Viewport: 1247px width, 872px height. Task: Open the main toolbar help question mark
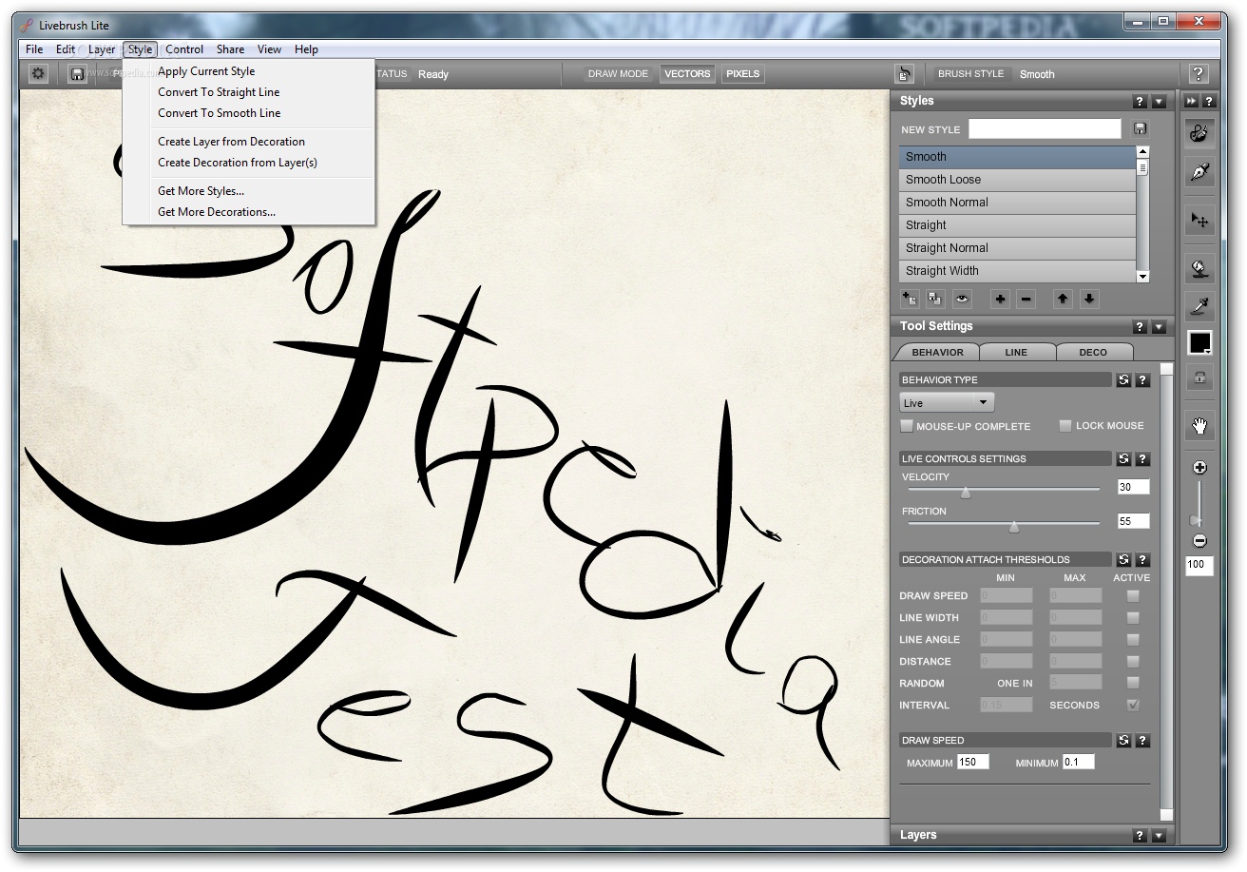(1199, 74)
